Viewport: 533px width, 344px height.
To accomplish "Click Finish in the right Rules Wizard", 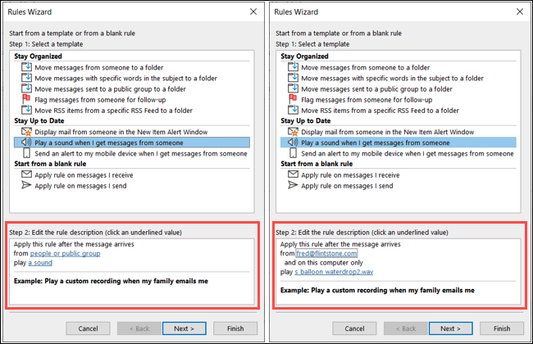I will 502,328.
